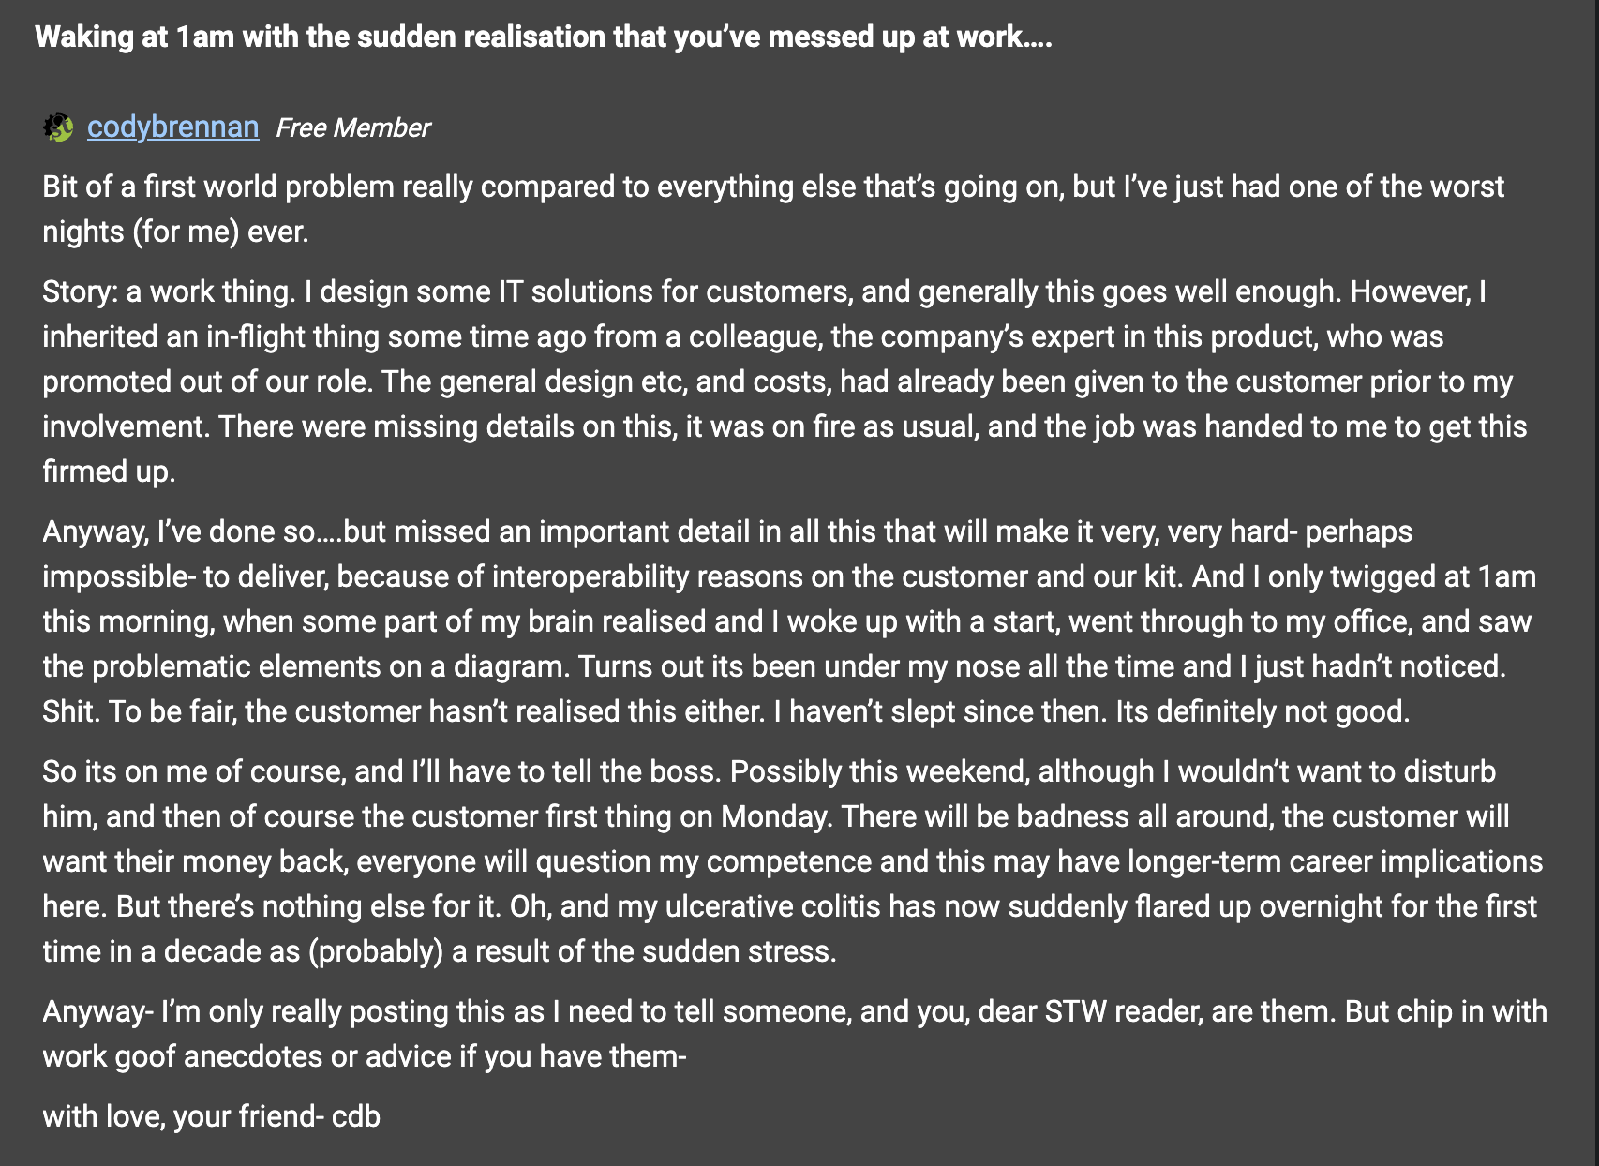Click the thread title about waking at 1am
The width and height of the screenshot is (1599, 1166).
tap(543, 37)
